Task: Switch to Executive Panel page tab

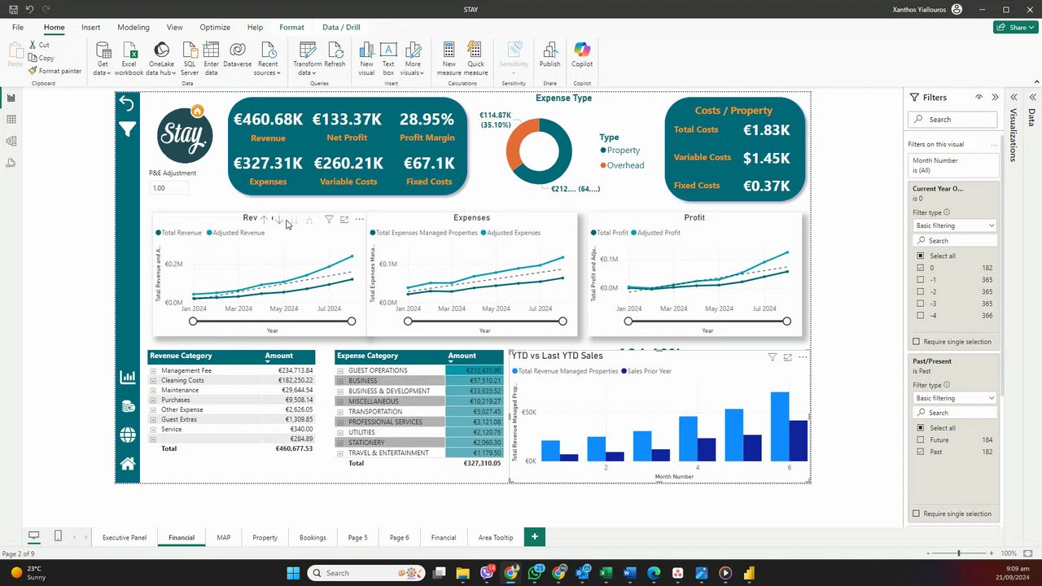Action: pyautogui.click(x=125, y=537)
